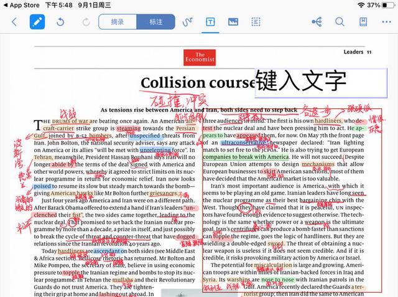Open the more options ellipsis menu
This screenshot has width=398, height=297.
[x=386, y=22]
